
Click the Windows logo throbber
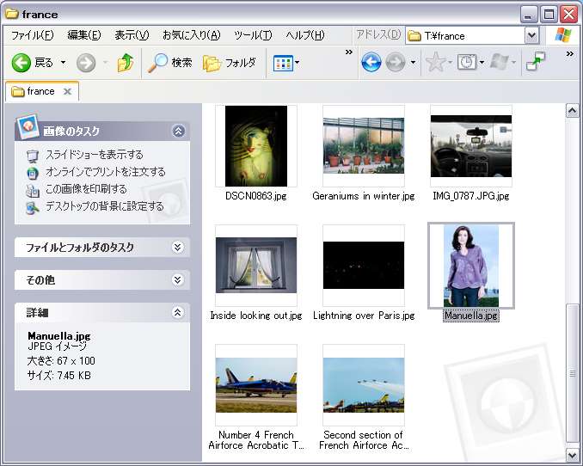pos(563,35)
